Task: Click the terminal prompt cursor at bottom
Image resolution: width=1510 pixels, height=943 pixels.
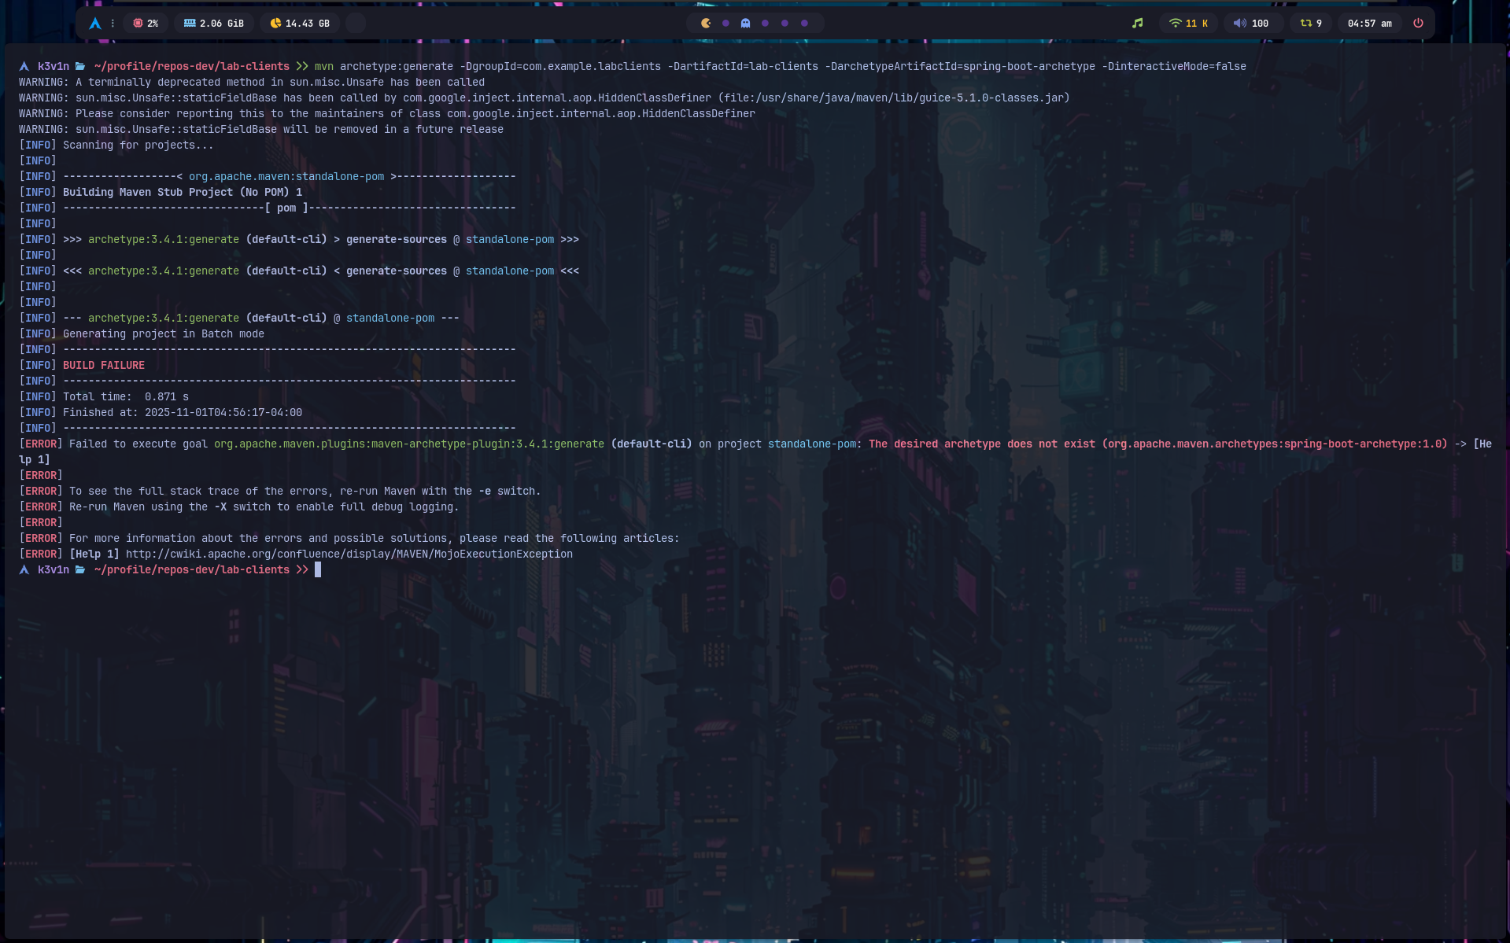Action: 318,570
